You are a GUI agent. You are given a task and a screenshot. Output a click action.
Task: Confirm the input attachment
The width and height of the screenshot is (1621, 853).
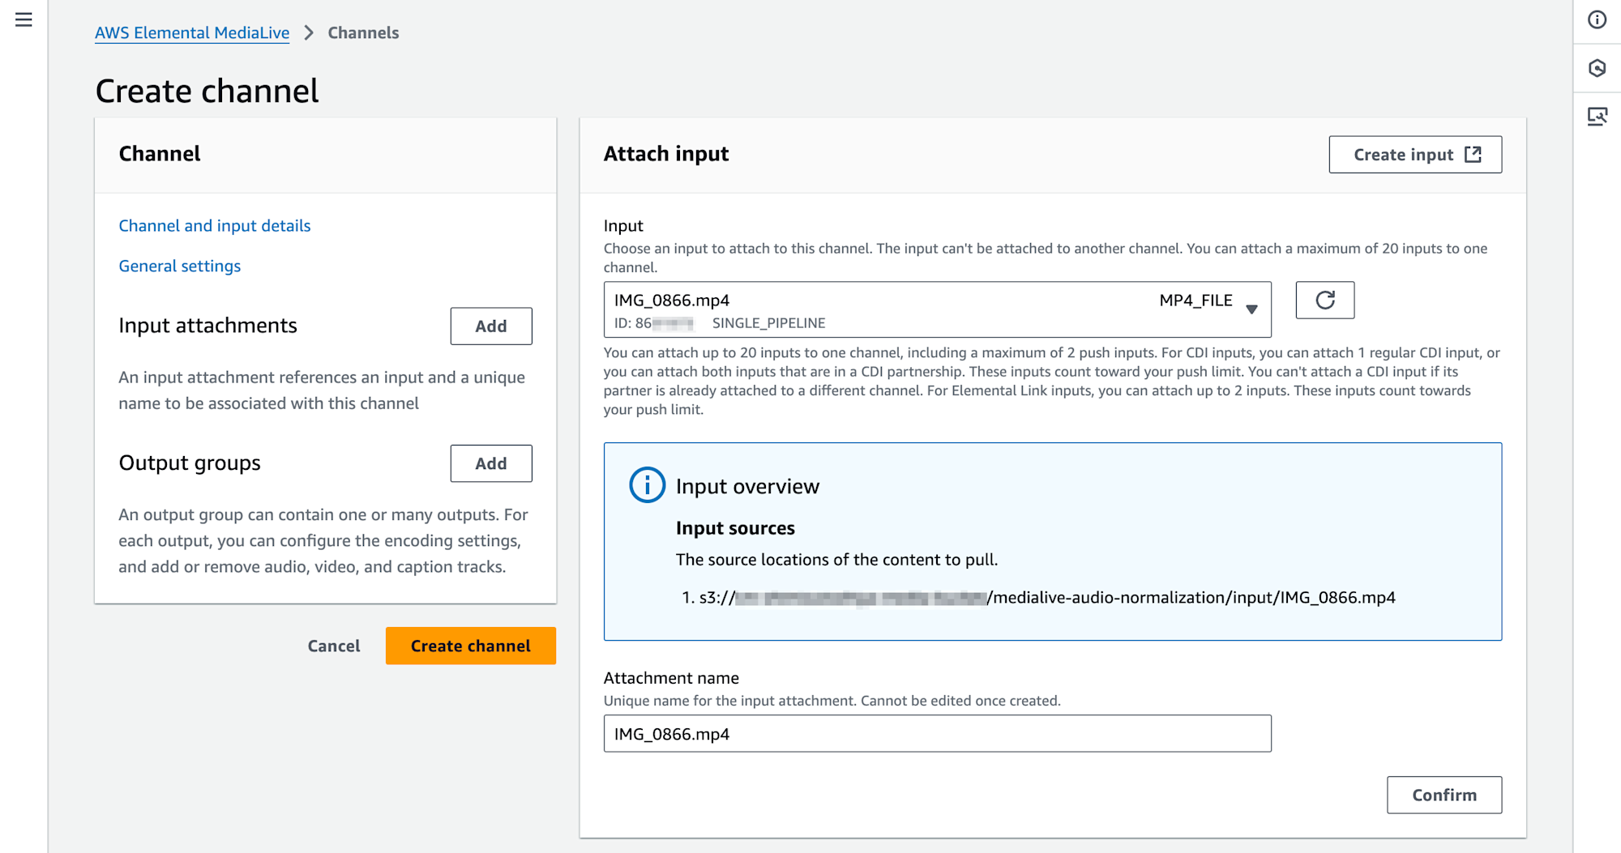pos(1444,795)
